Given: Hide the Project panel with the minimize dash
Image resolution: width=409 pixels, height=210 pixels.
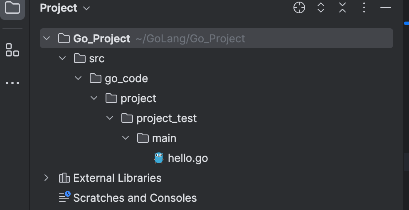Looking at the screenshot, I should (386, 8).
